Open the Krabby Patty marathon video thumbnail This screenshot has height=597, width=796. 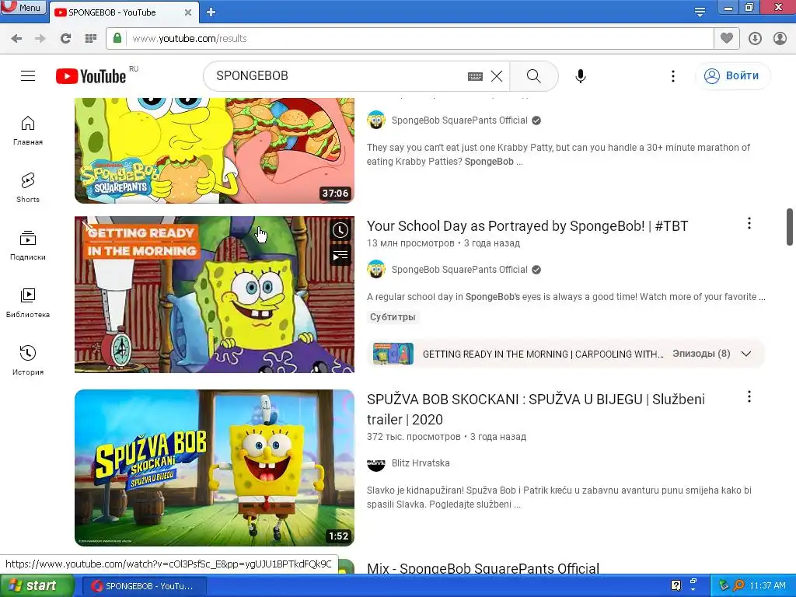(x=215, y=150)
